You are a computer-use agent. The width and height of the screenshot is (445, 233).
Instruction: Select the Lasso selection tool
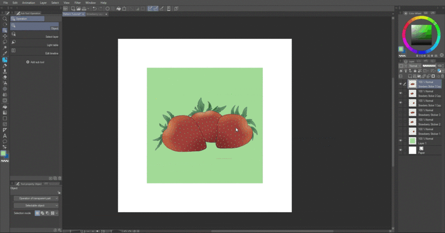5,42
